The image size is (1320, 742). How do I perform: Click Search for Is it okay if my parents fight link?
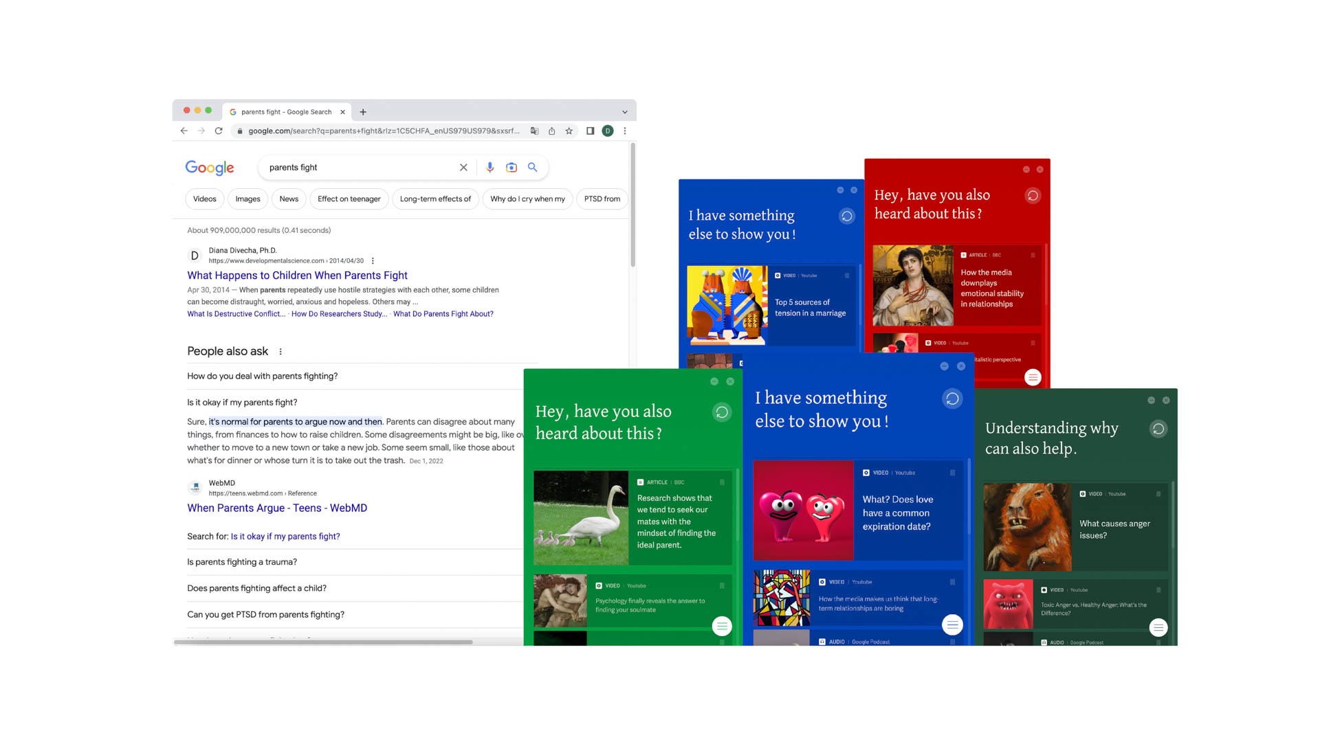285,536
